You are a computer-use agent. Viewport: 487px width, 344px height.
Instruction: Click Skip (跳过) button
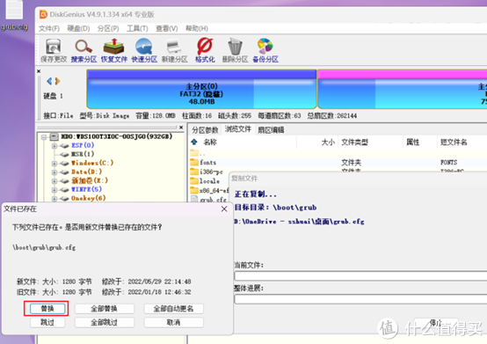point(47,323)
